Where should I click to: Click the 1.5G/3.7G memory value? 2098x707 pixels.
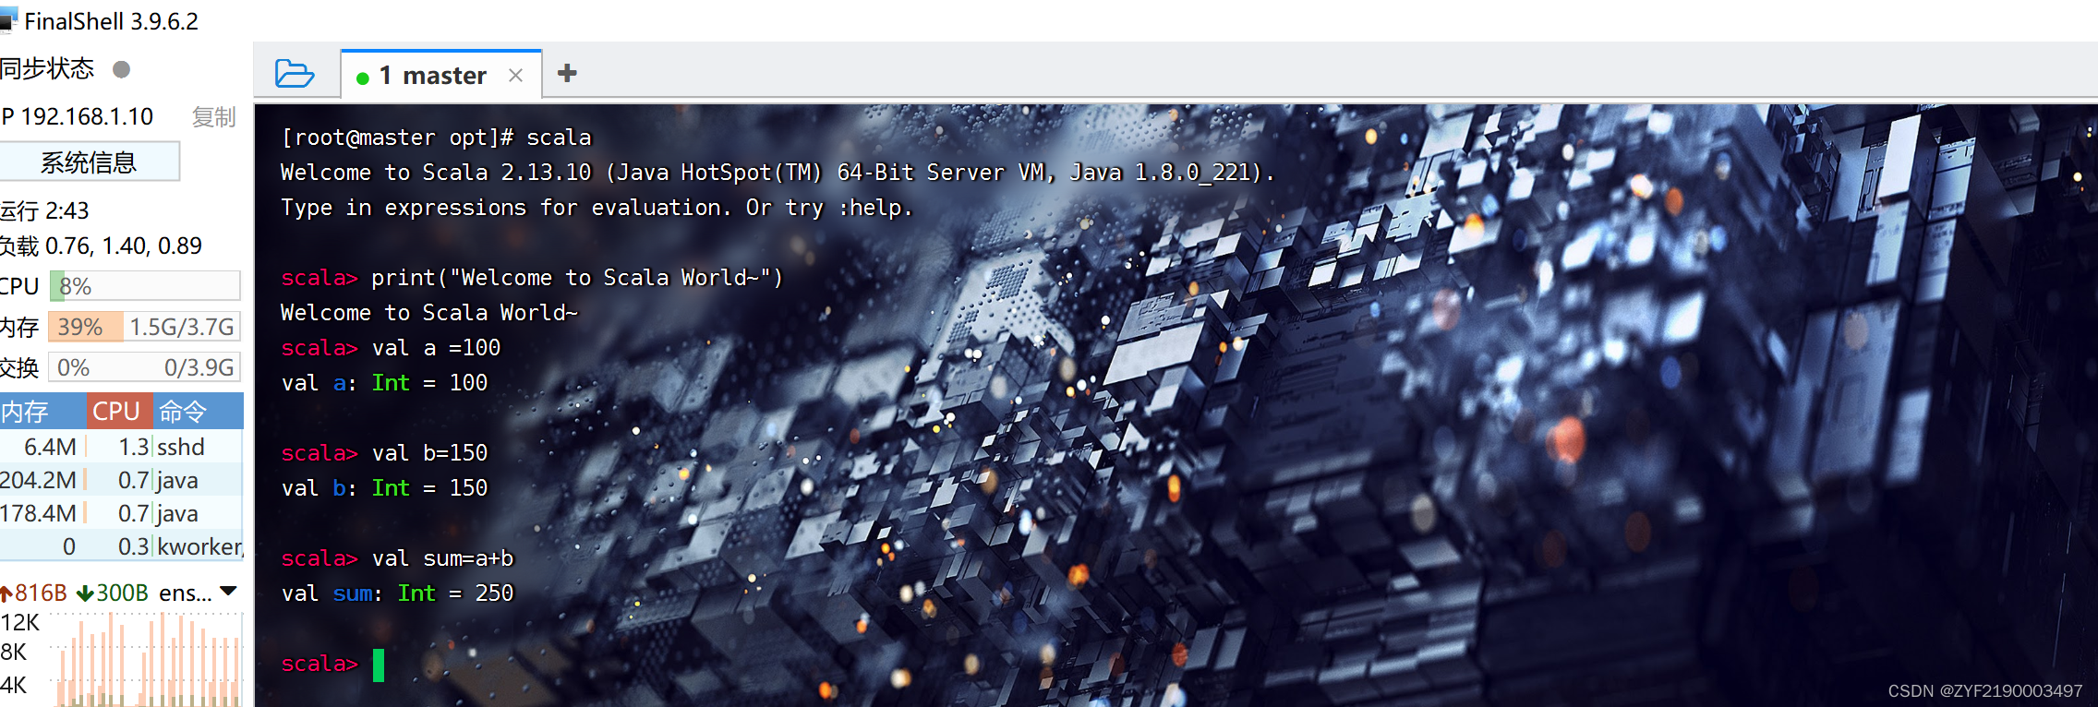182,327
